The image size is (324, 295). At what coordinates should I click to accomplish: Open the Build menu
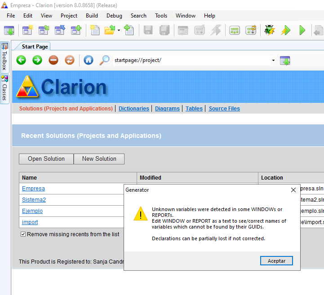coord(92,16)
